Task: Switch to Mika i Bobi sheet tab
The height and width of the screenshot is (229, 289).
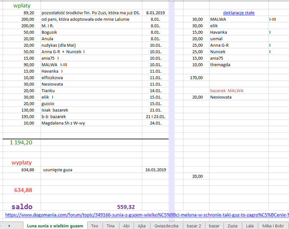Action: 273,226
